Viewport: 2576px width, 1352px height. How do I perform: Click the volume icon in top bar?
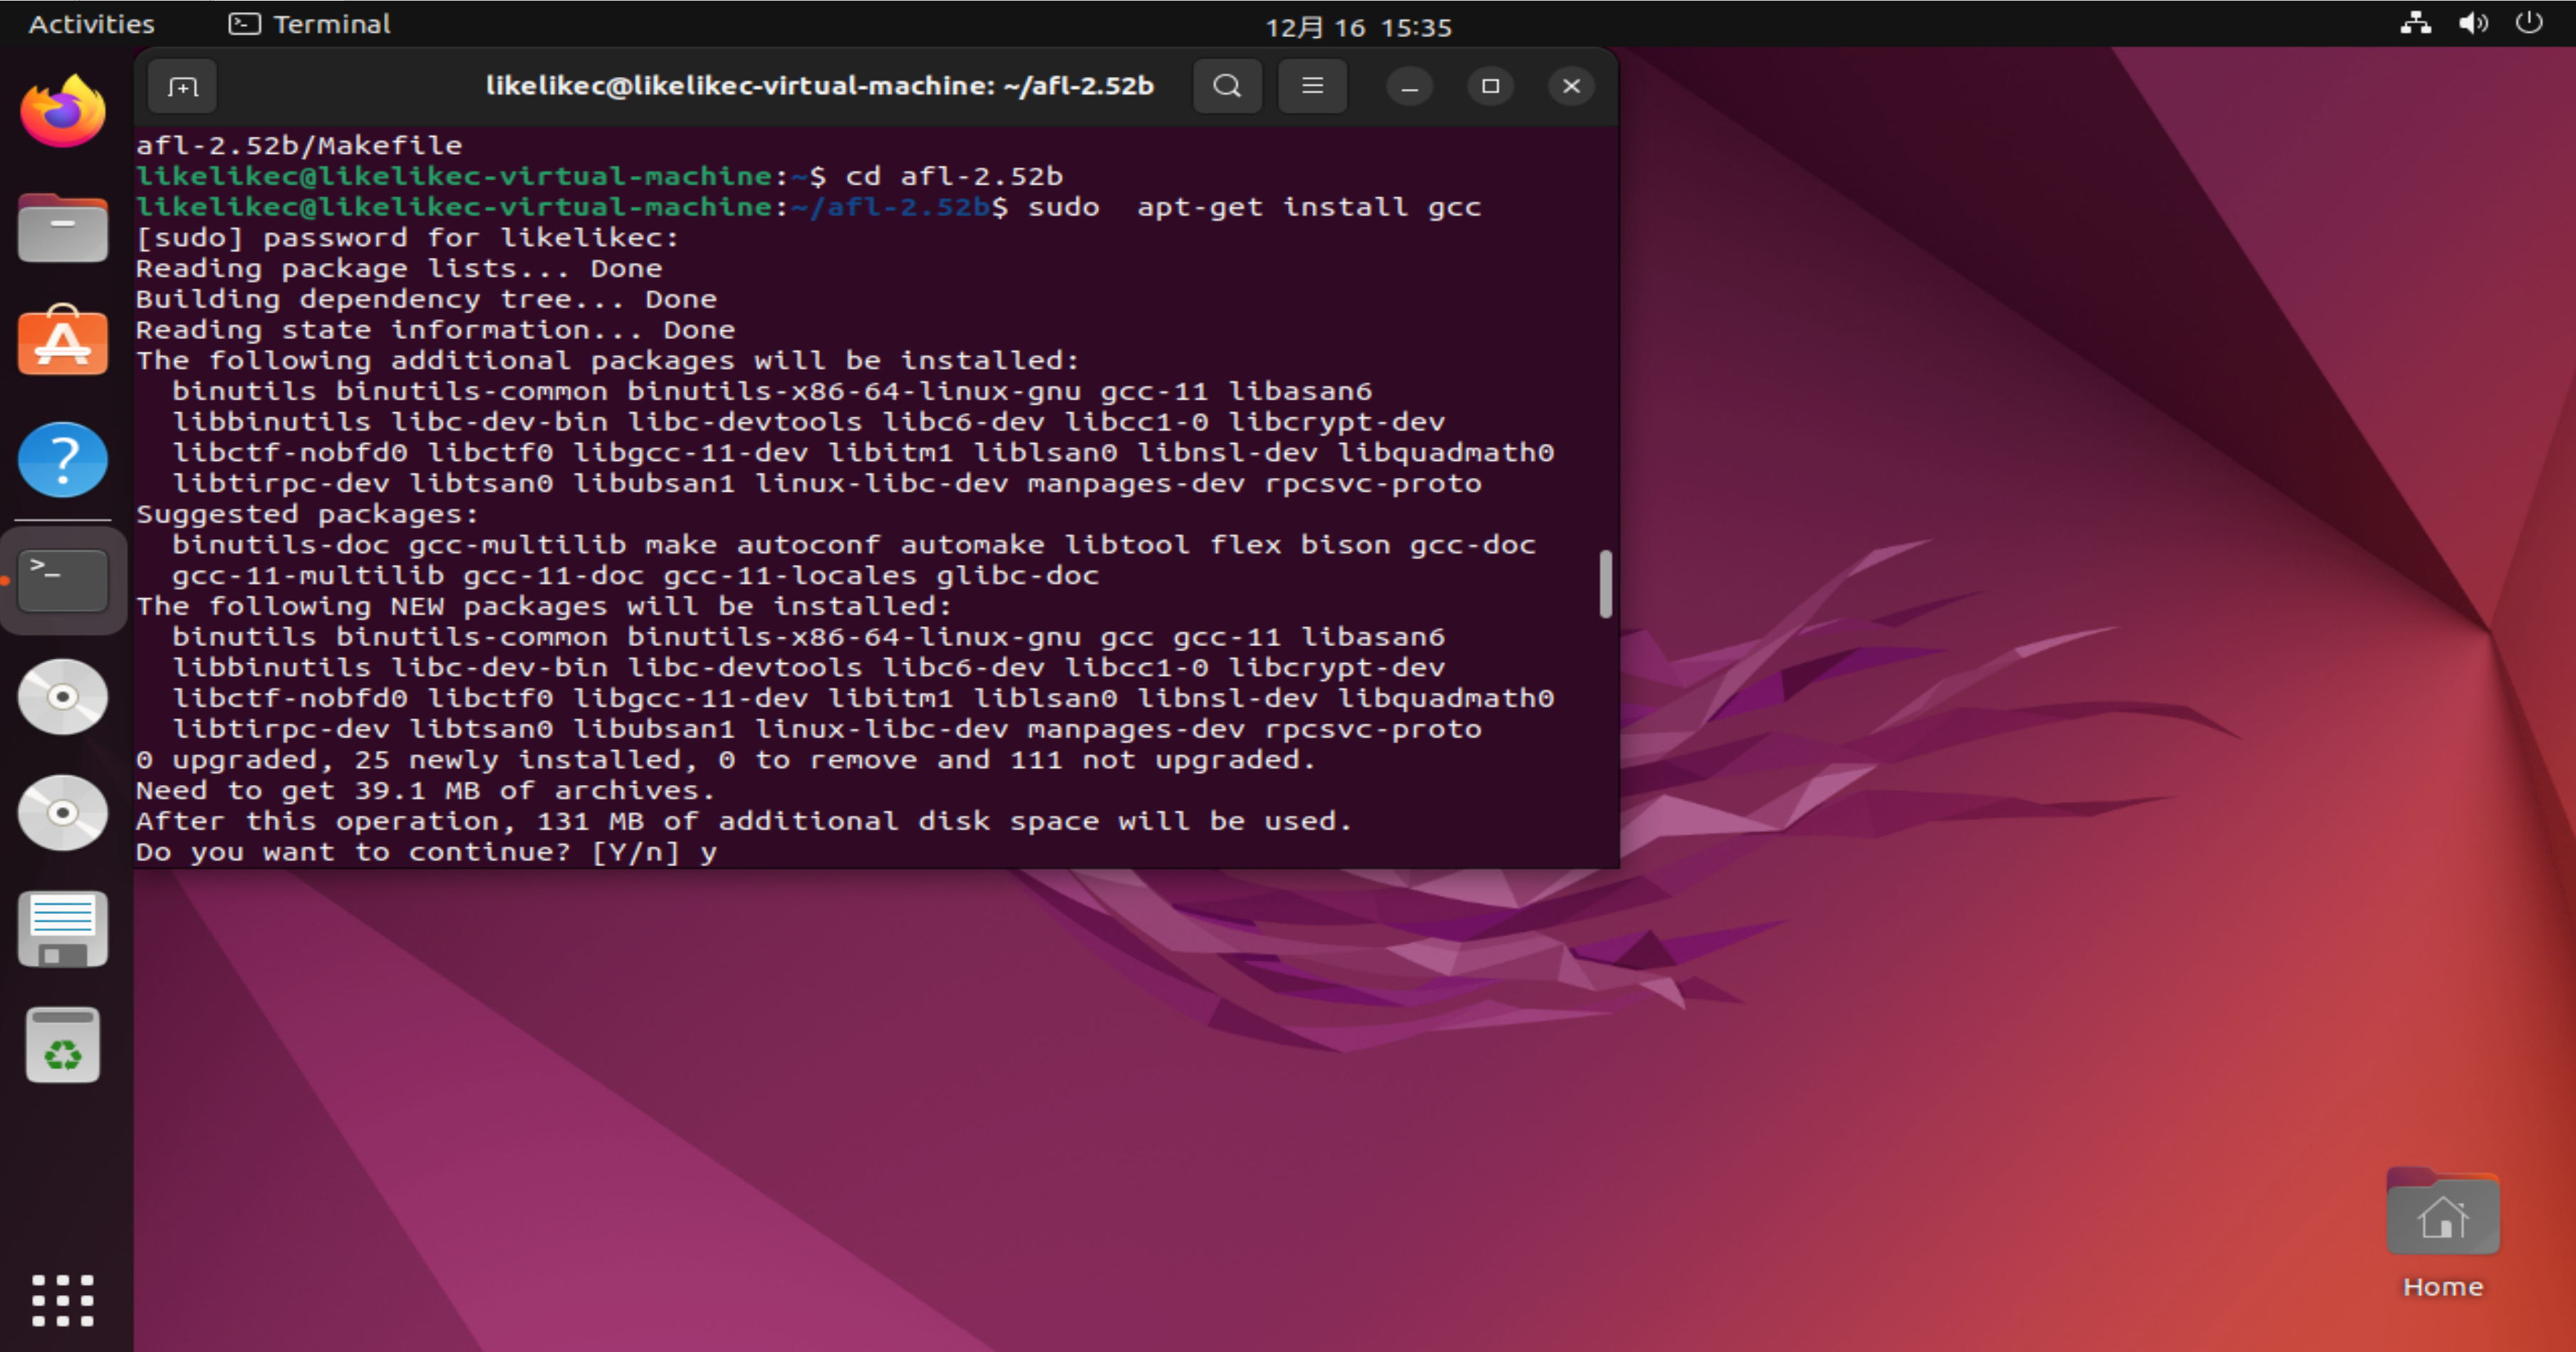point(2473,23)
